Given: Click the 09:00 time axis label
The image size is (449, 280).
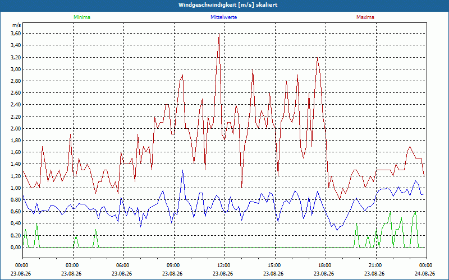Looking at the screenshot, I should coord(174,265).
